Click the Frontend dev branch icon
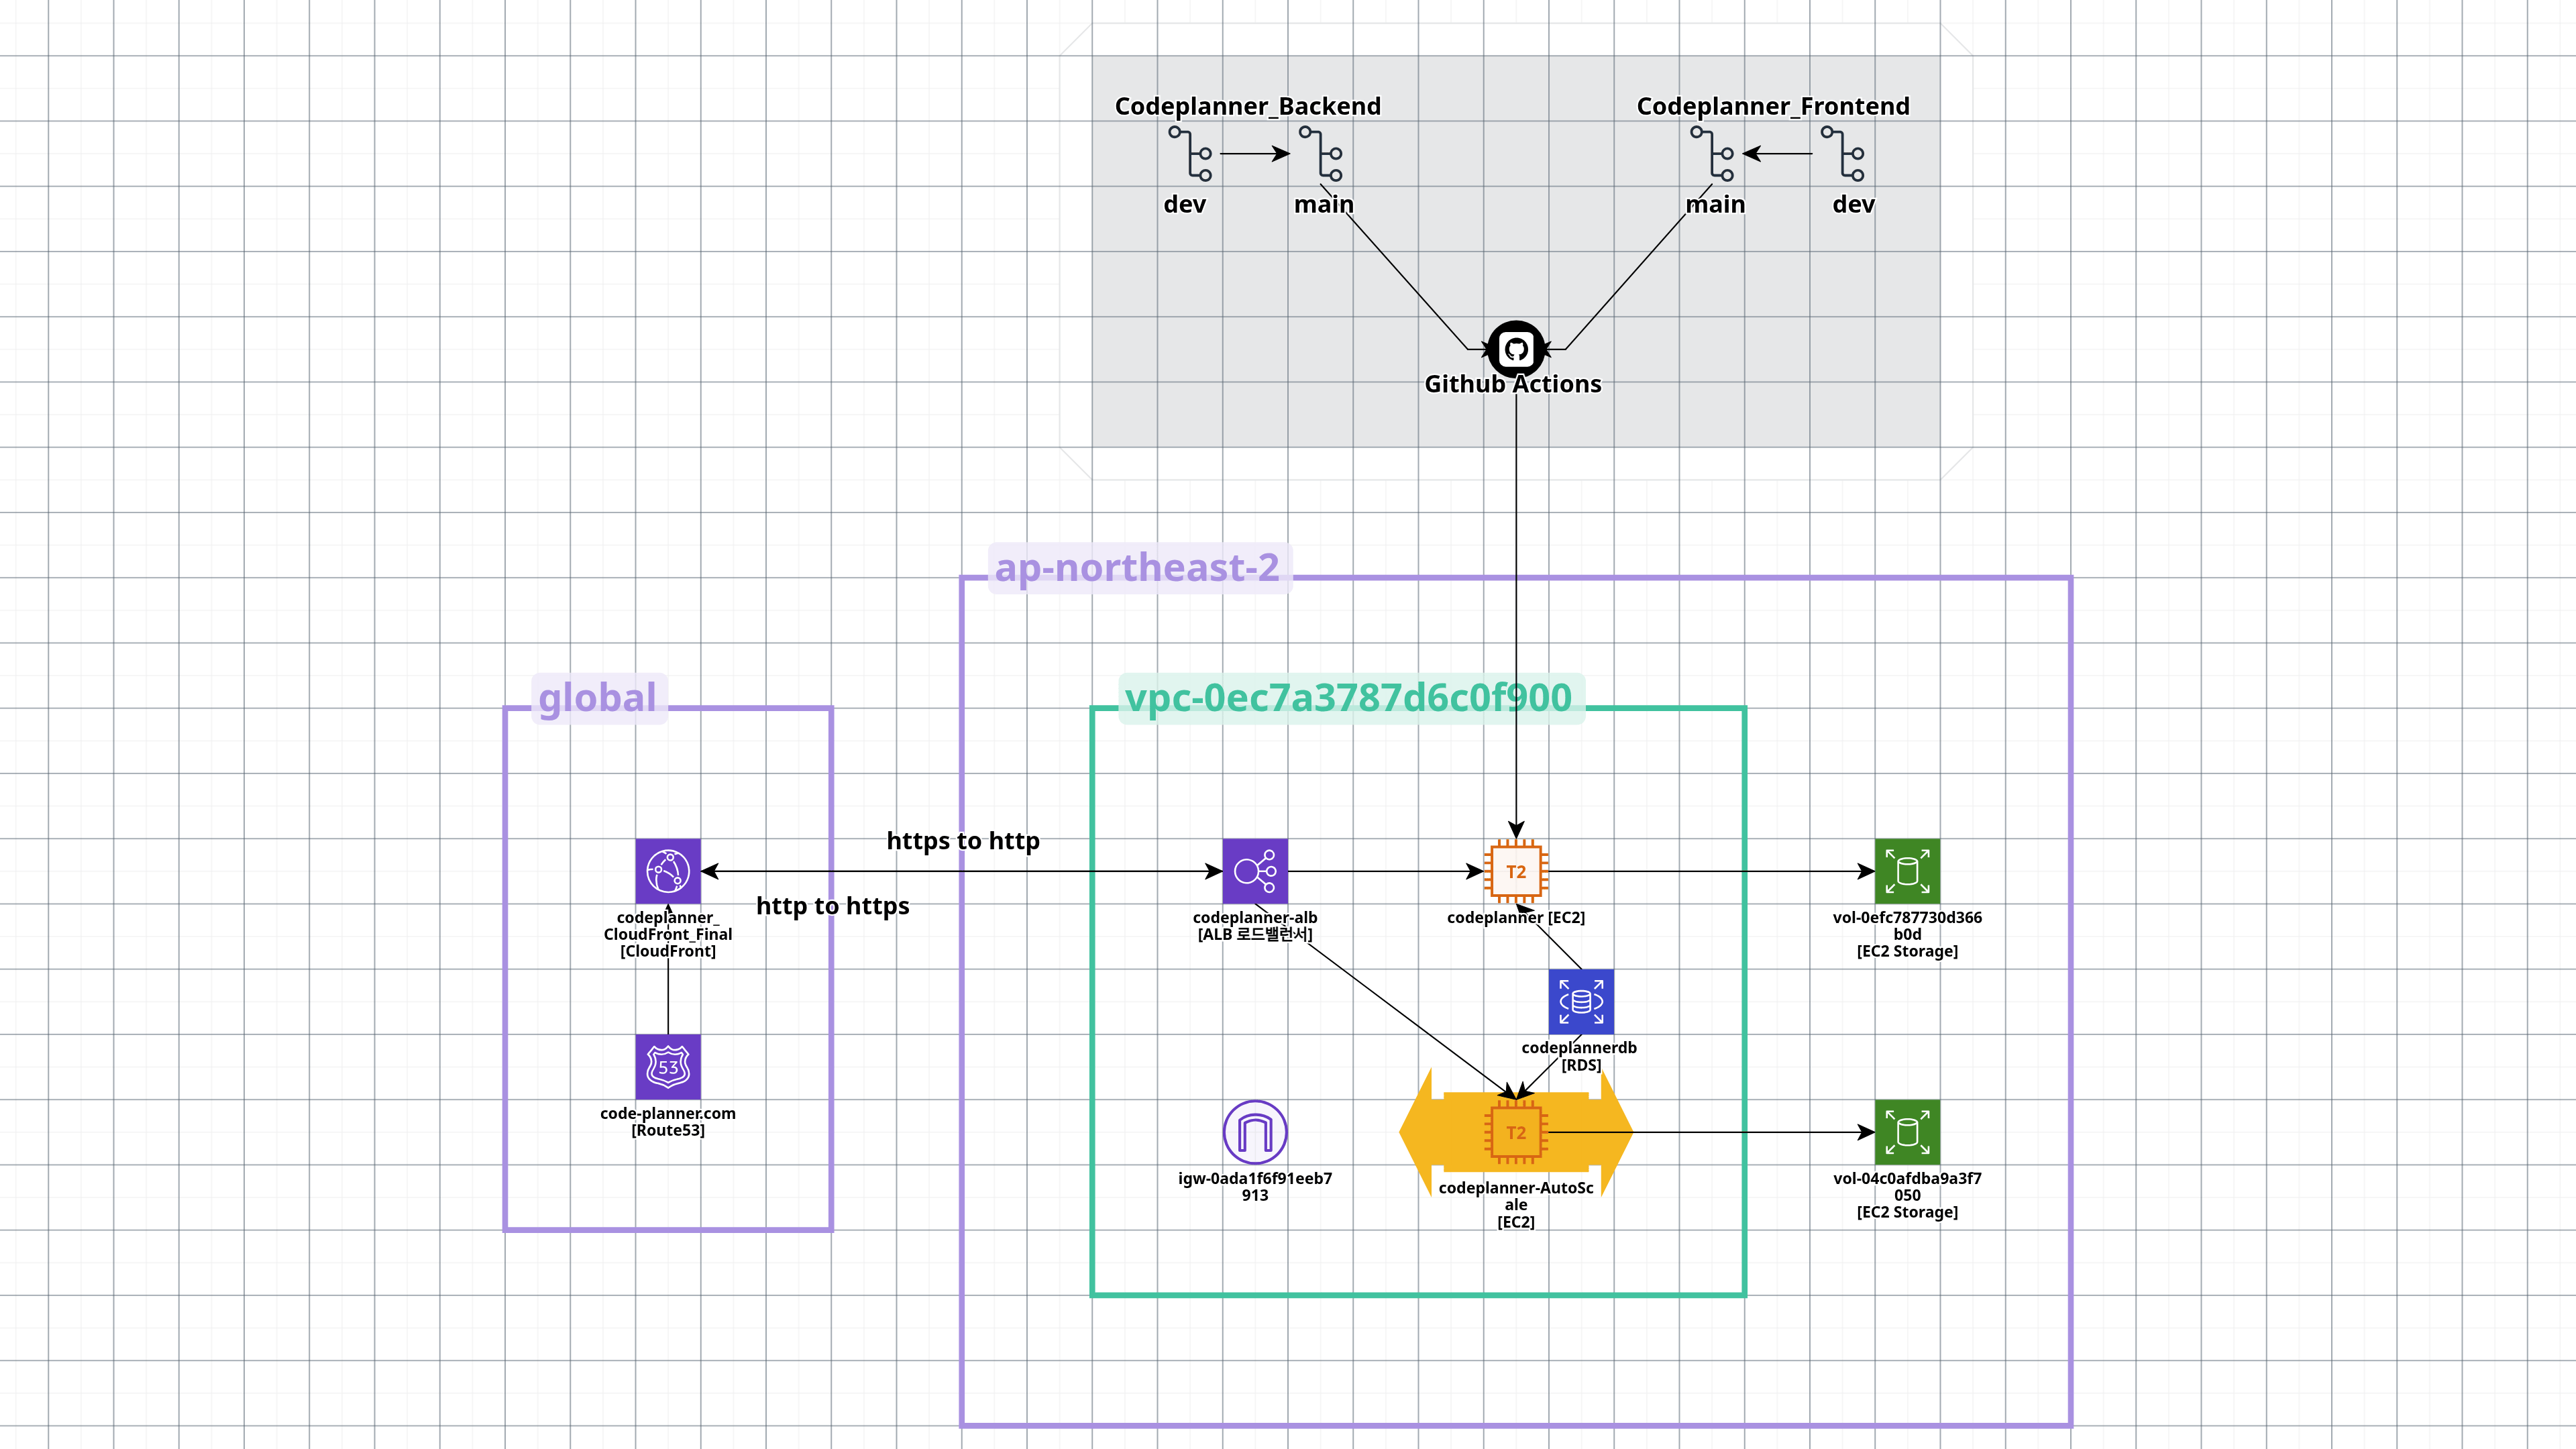The height and width of the screenshot is (1449, 2576). coord(1843,154)
